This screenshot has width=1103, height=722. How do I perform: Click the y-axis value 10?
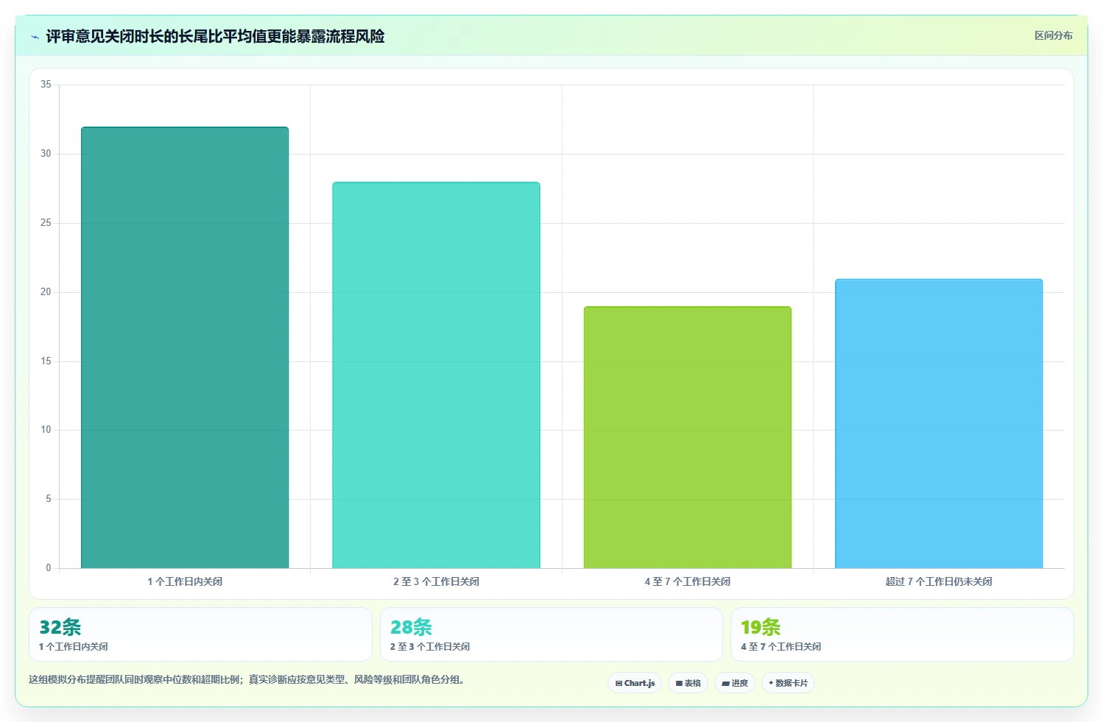click(x=46, y=430)
